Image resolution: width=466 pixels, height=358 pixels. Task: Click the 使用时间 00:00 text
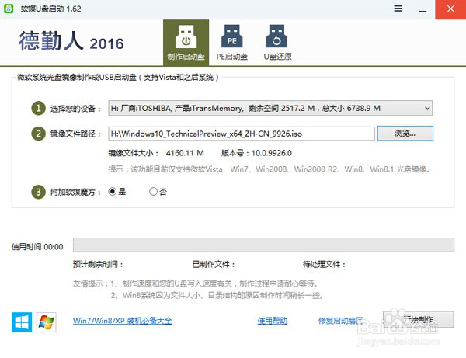(37, 247)
